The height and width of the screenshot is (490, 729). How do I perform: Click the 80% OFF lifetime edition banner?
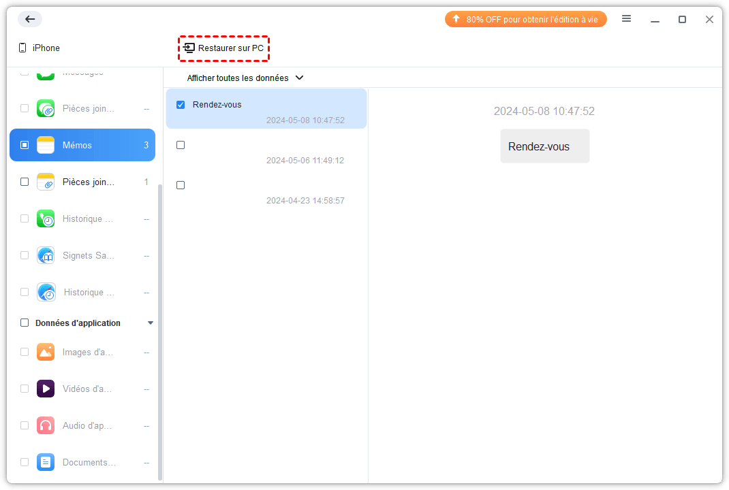coord(525,20)
